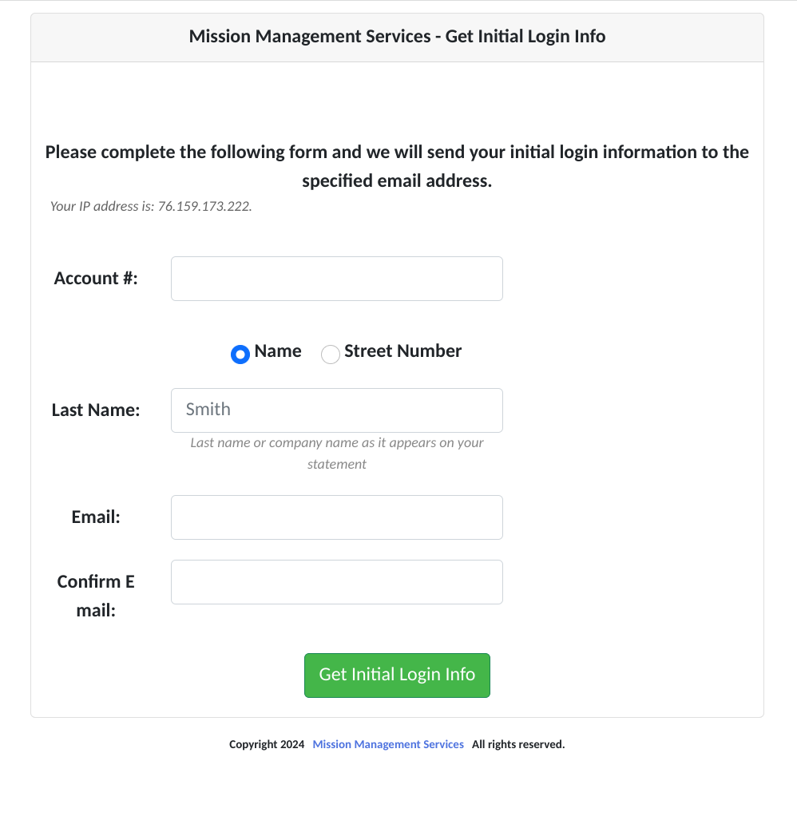
Task: Click the Confirm Email field
Action: pyautogui.click(x=336, y=581)
